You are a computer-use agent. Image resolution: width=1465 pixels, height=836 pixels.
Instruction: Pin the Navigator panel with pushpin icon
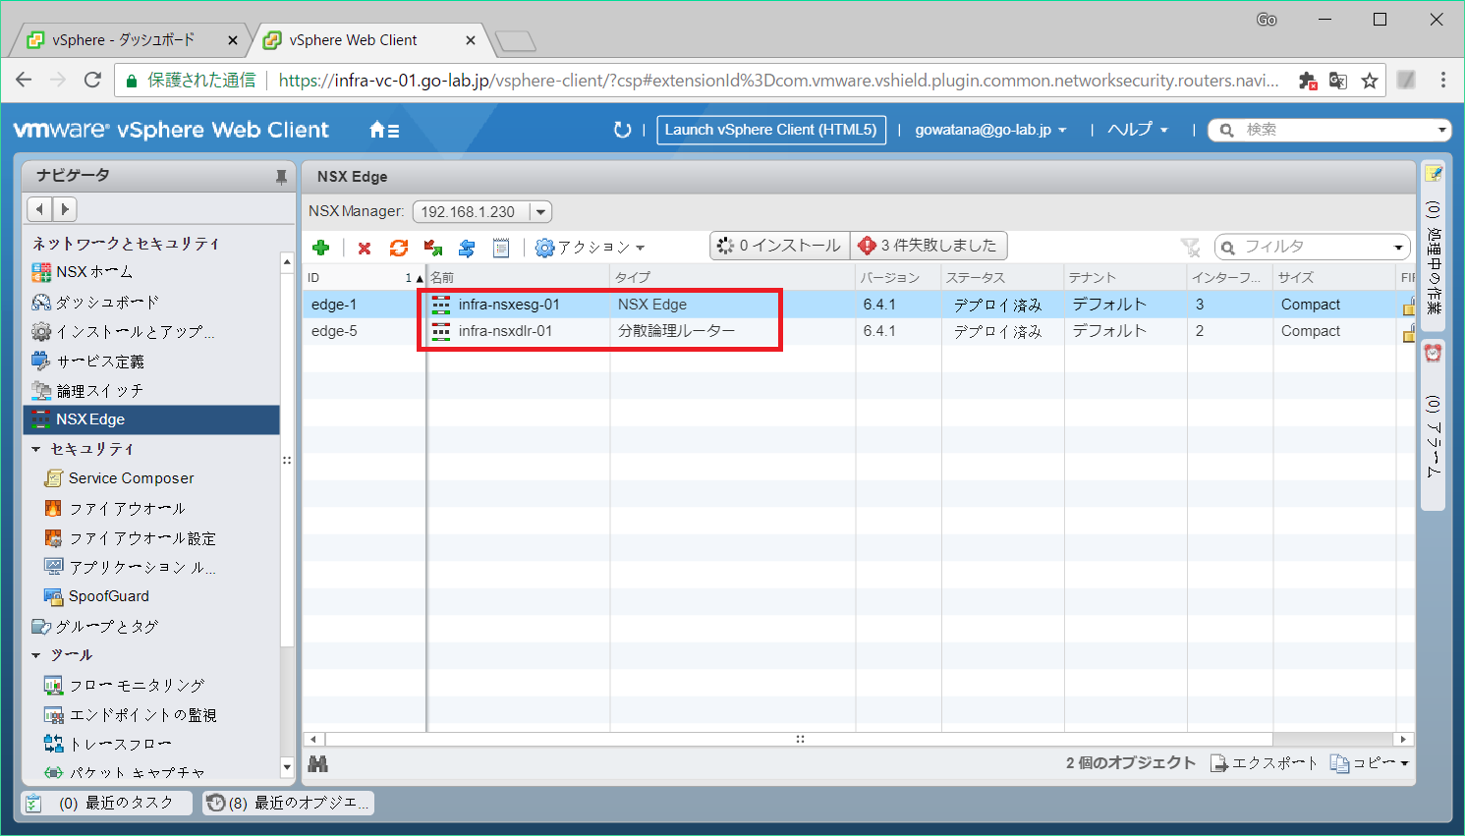click(281, 177)
